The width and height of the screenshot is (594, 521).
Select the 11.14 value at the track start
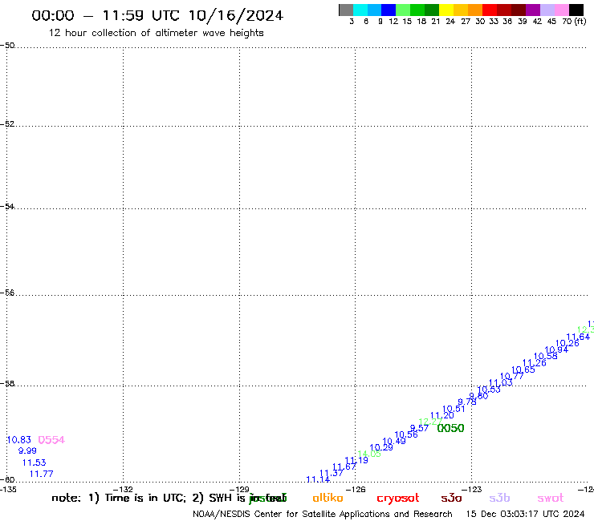point(318,479)
